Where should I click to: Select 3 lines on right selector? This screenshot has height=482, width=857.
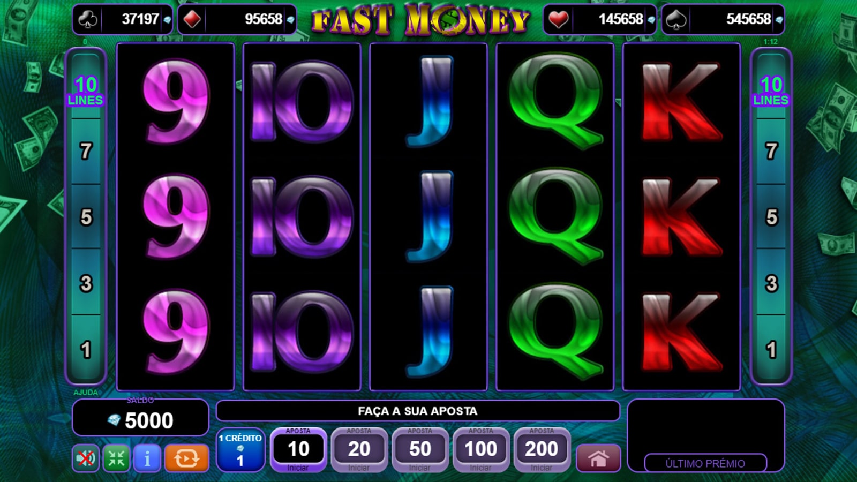click(771, 283)
